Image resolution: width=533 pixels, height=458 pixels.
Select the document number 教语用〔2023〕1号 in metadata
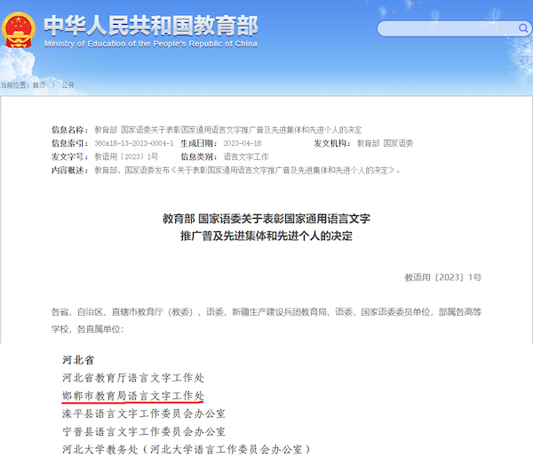tap(126, 157)
